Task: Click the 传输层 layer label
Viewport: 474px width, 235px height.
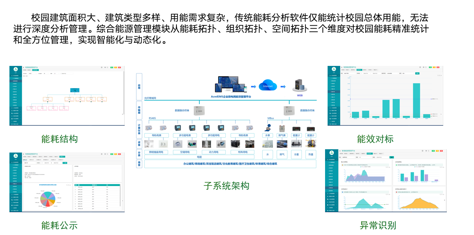Action: 139,110
